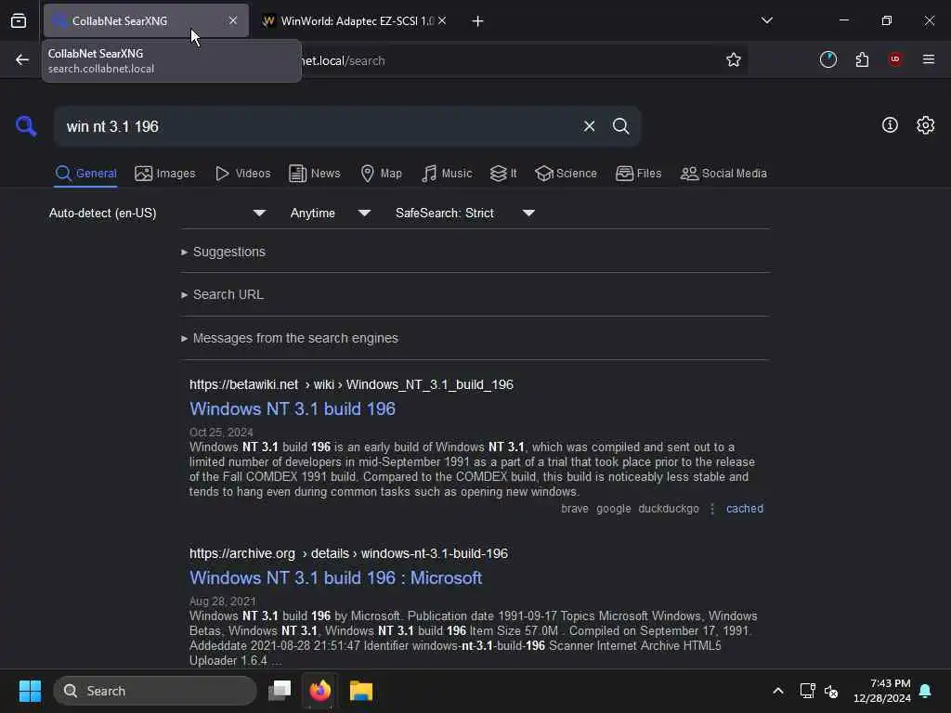Switch to News search category

pyautogui.click(x=314, y=174)
